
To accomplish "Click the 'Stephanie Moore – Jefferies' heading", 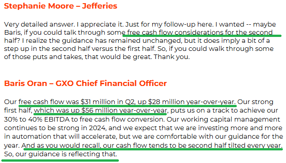I will 61,6.
